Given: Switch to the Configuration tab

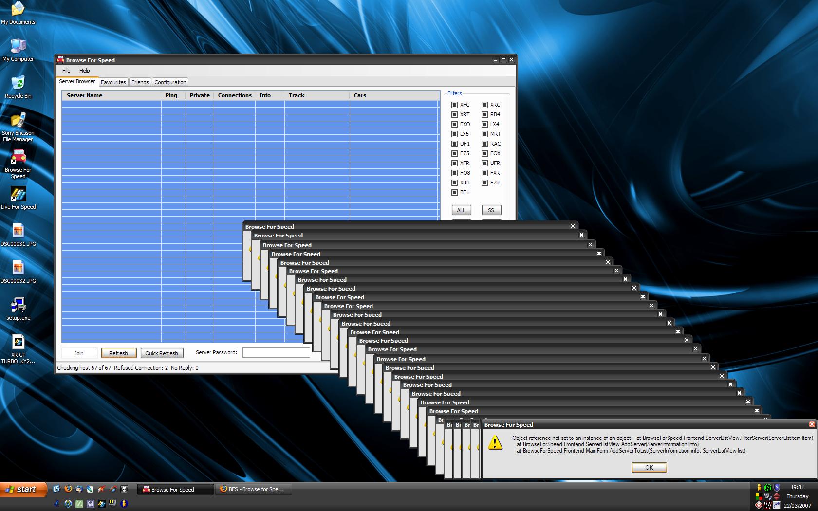Looking at the screenshot, I should (x=170, y=82).
